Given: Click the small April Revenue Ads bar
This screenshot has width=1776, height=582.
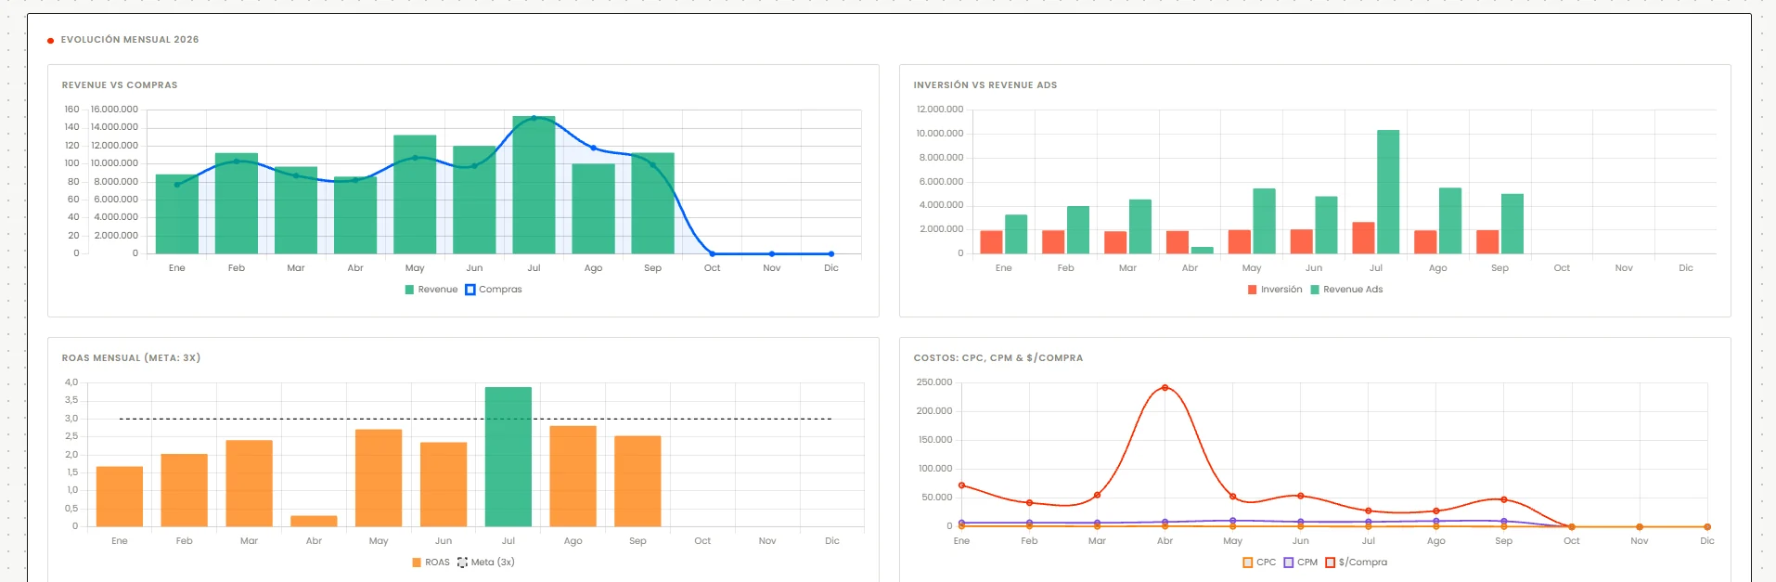Looking at the screenshot, I should 1203,250.
